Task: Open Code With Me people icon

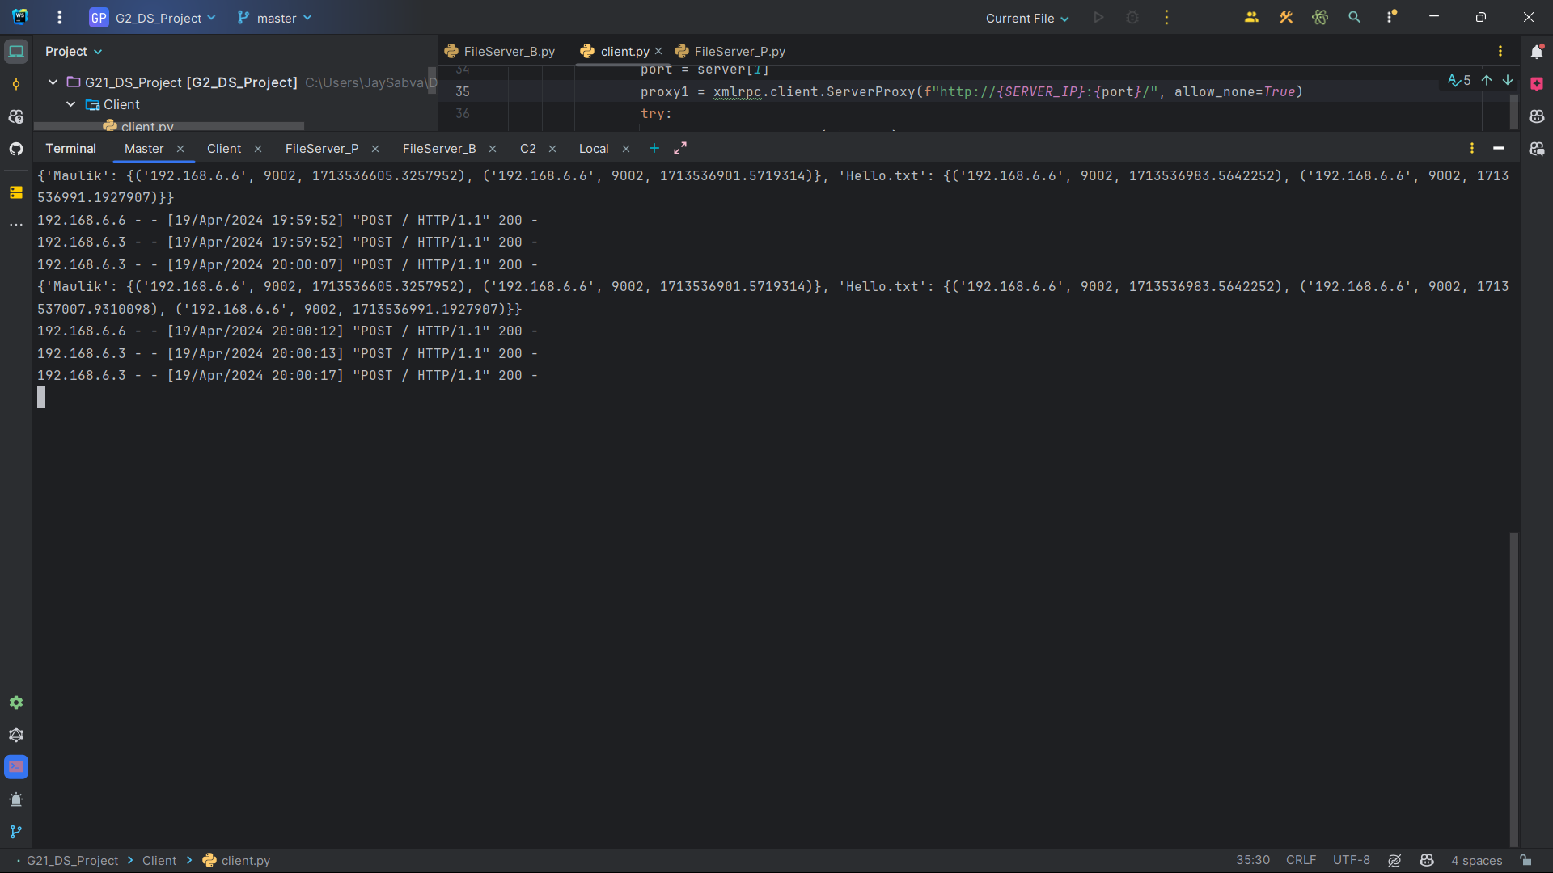Action: coord(1251,17)
